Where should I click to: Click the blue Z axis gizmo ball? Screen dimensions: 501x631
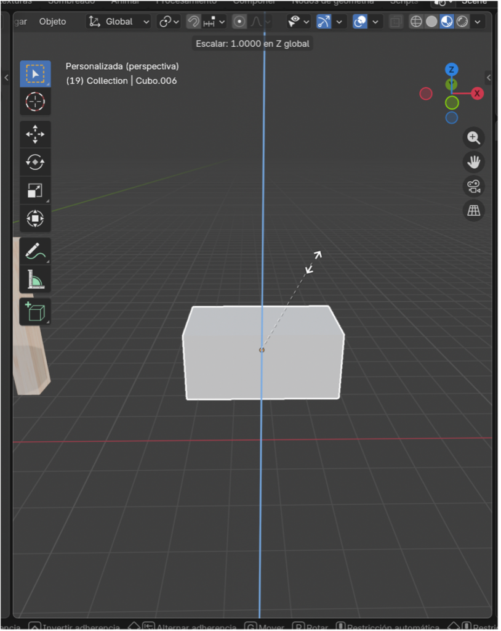pos(451,69)
